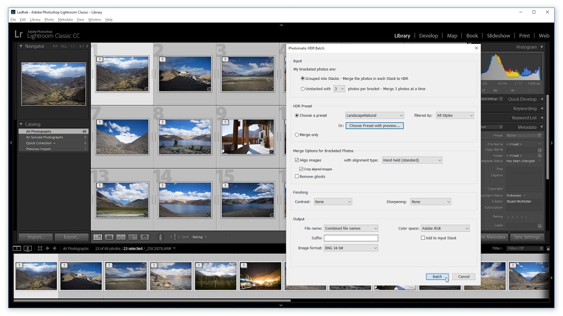563x316 pixels.
Task: Uncheck Align images checkbox
Action: 297,160
